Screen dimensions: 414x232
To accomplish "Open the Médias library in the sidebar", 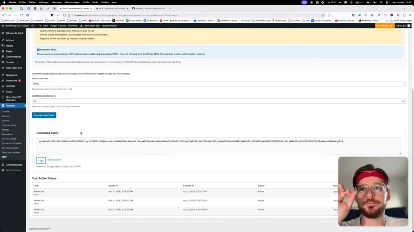I will coord(9,46).
